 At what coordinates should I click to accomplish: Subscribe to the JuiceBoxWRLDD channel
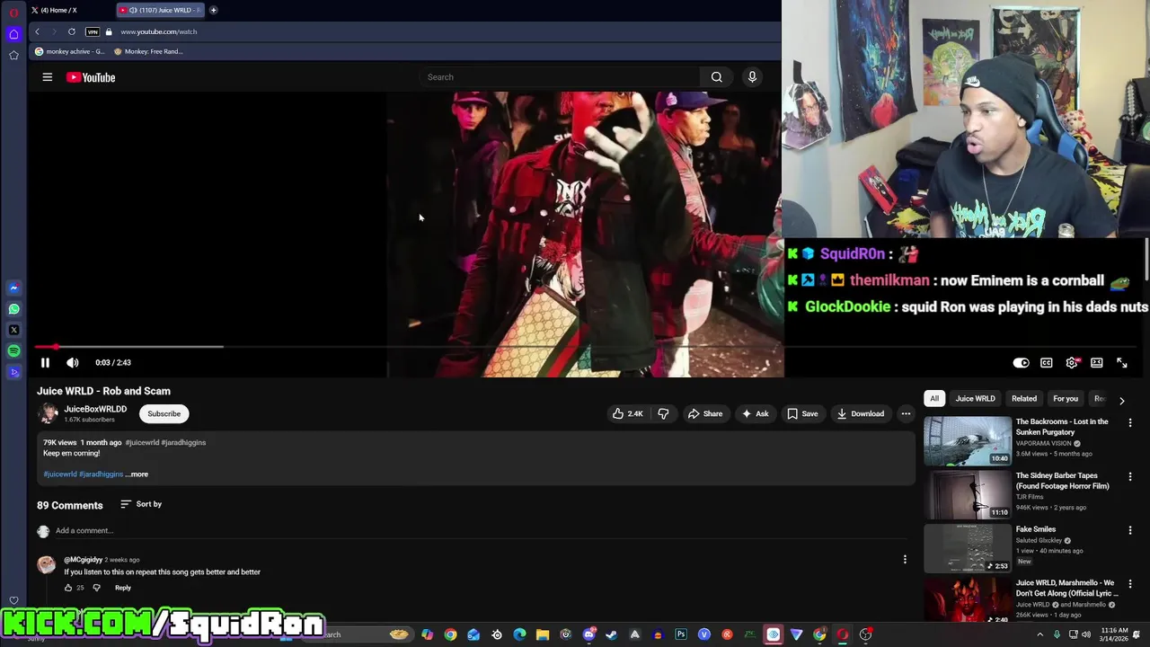(164, 413)
